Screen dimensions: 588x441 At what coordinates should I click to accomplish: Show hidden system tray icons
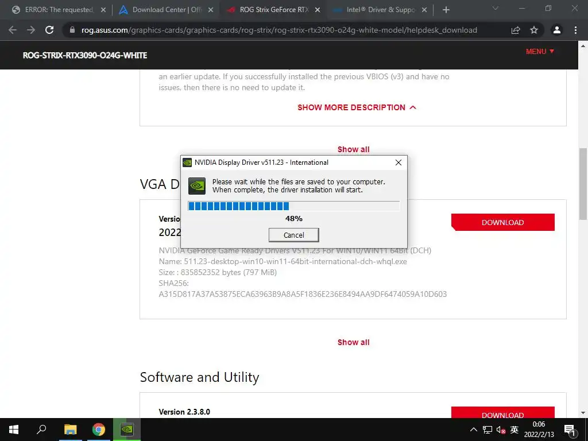[474, 430]
